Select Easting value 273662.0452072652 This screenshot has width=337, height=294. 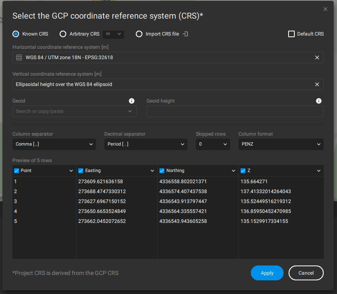pyautogui.click(x=102, y=221)
